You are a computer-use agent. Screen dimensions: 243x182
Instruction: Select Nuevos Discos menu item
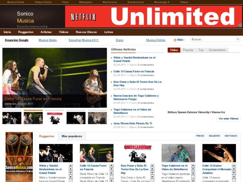pyautogui.click(x=86, y=32)
